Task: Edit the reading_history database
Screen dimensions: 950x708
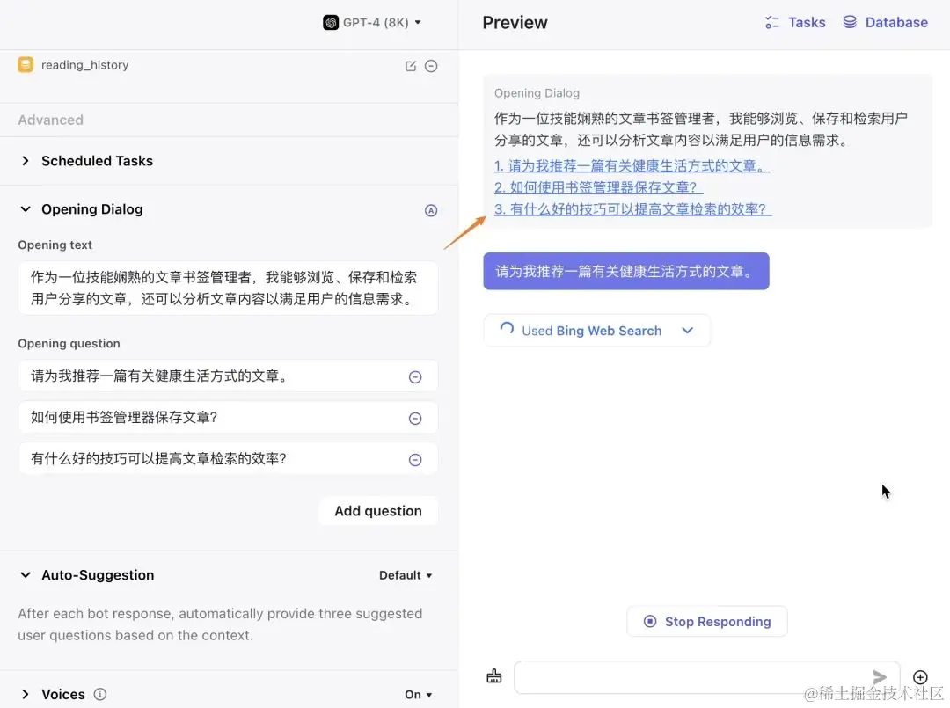Action: coord(411,66)
